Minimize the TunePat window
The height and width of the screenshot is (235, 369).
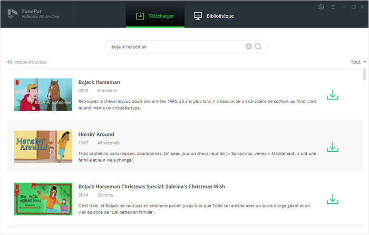tap(345, 7)
